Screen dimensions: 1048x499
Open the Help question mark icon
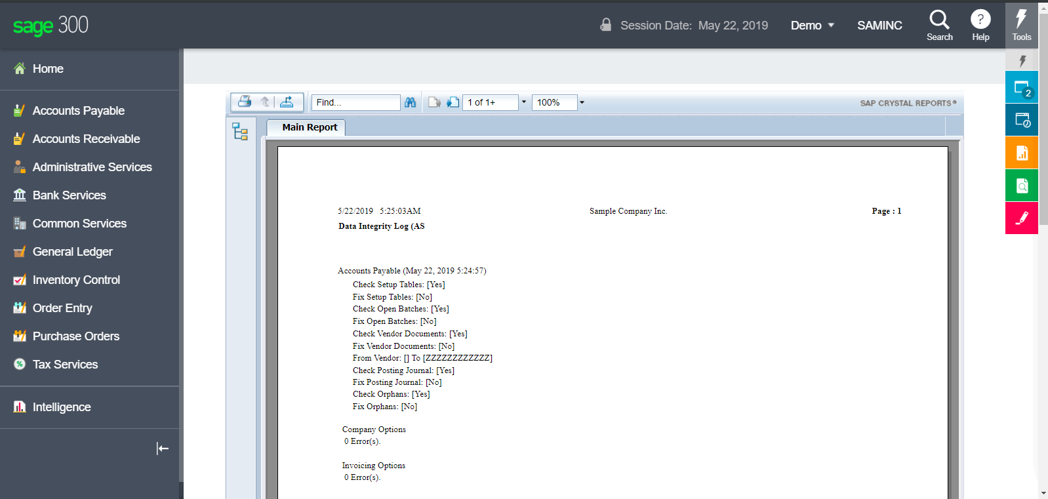click(980, 25)
